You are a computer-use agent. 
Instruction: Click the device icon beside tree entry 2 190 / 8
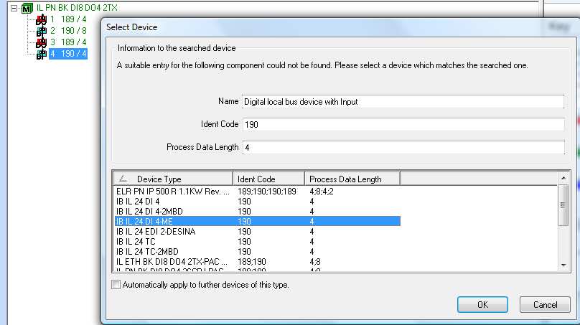[41, 31]
